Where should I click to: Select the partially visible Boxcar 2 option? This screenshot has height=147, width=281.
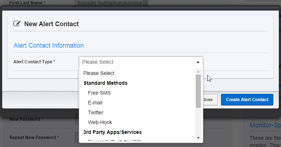coord(115,141)
